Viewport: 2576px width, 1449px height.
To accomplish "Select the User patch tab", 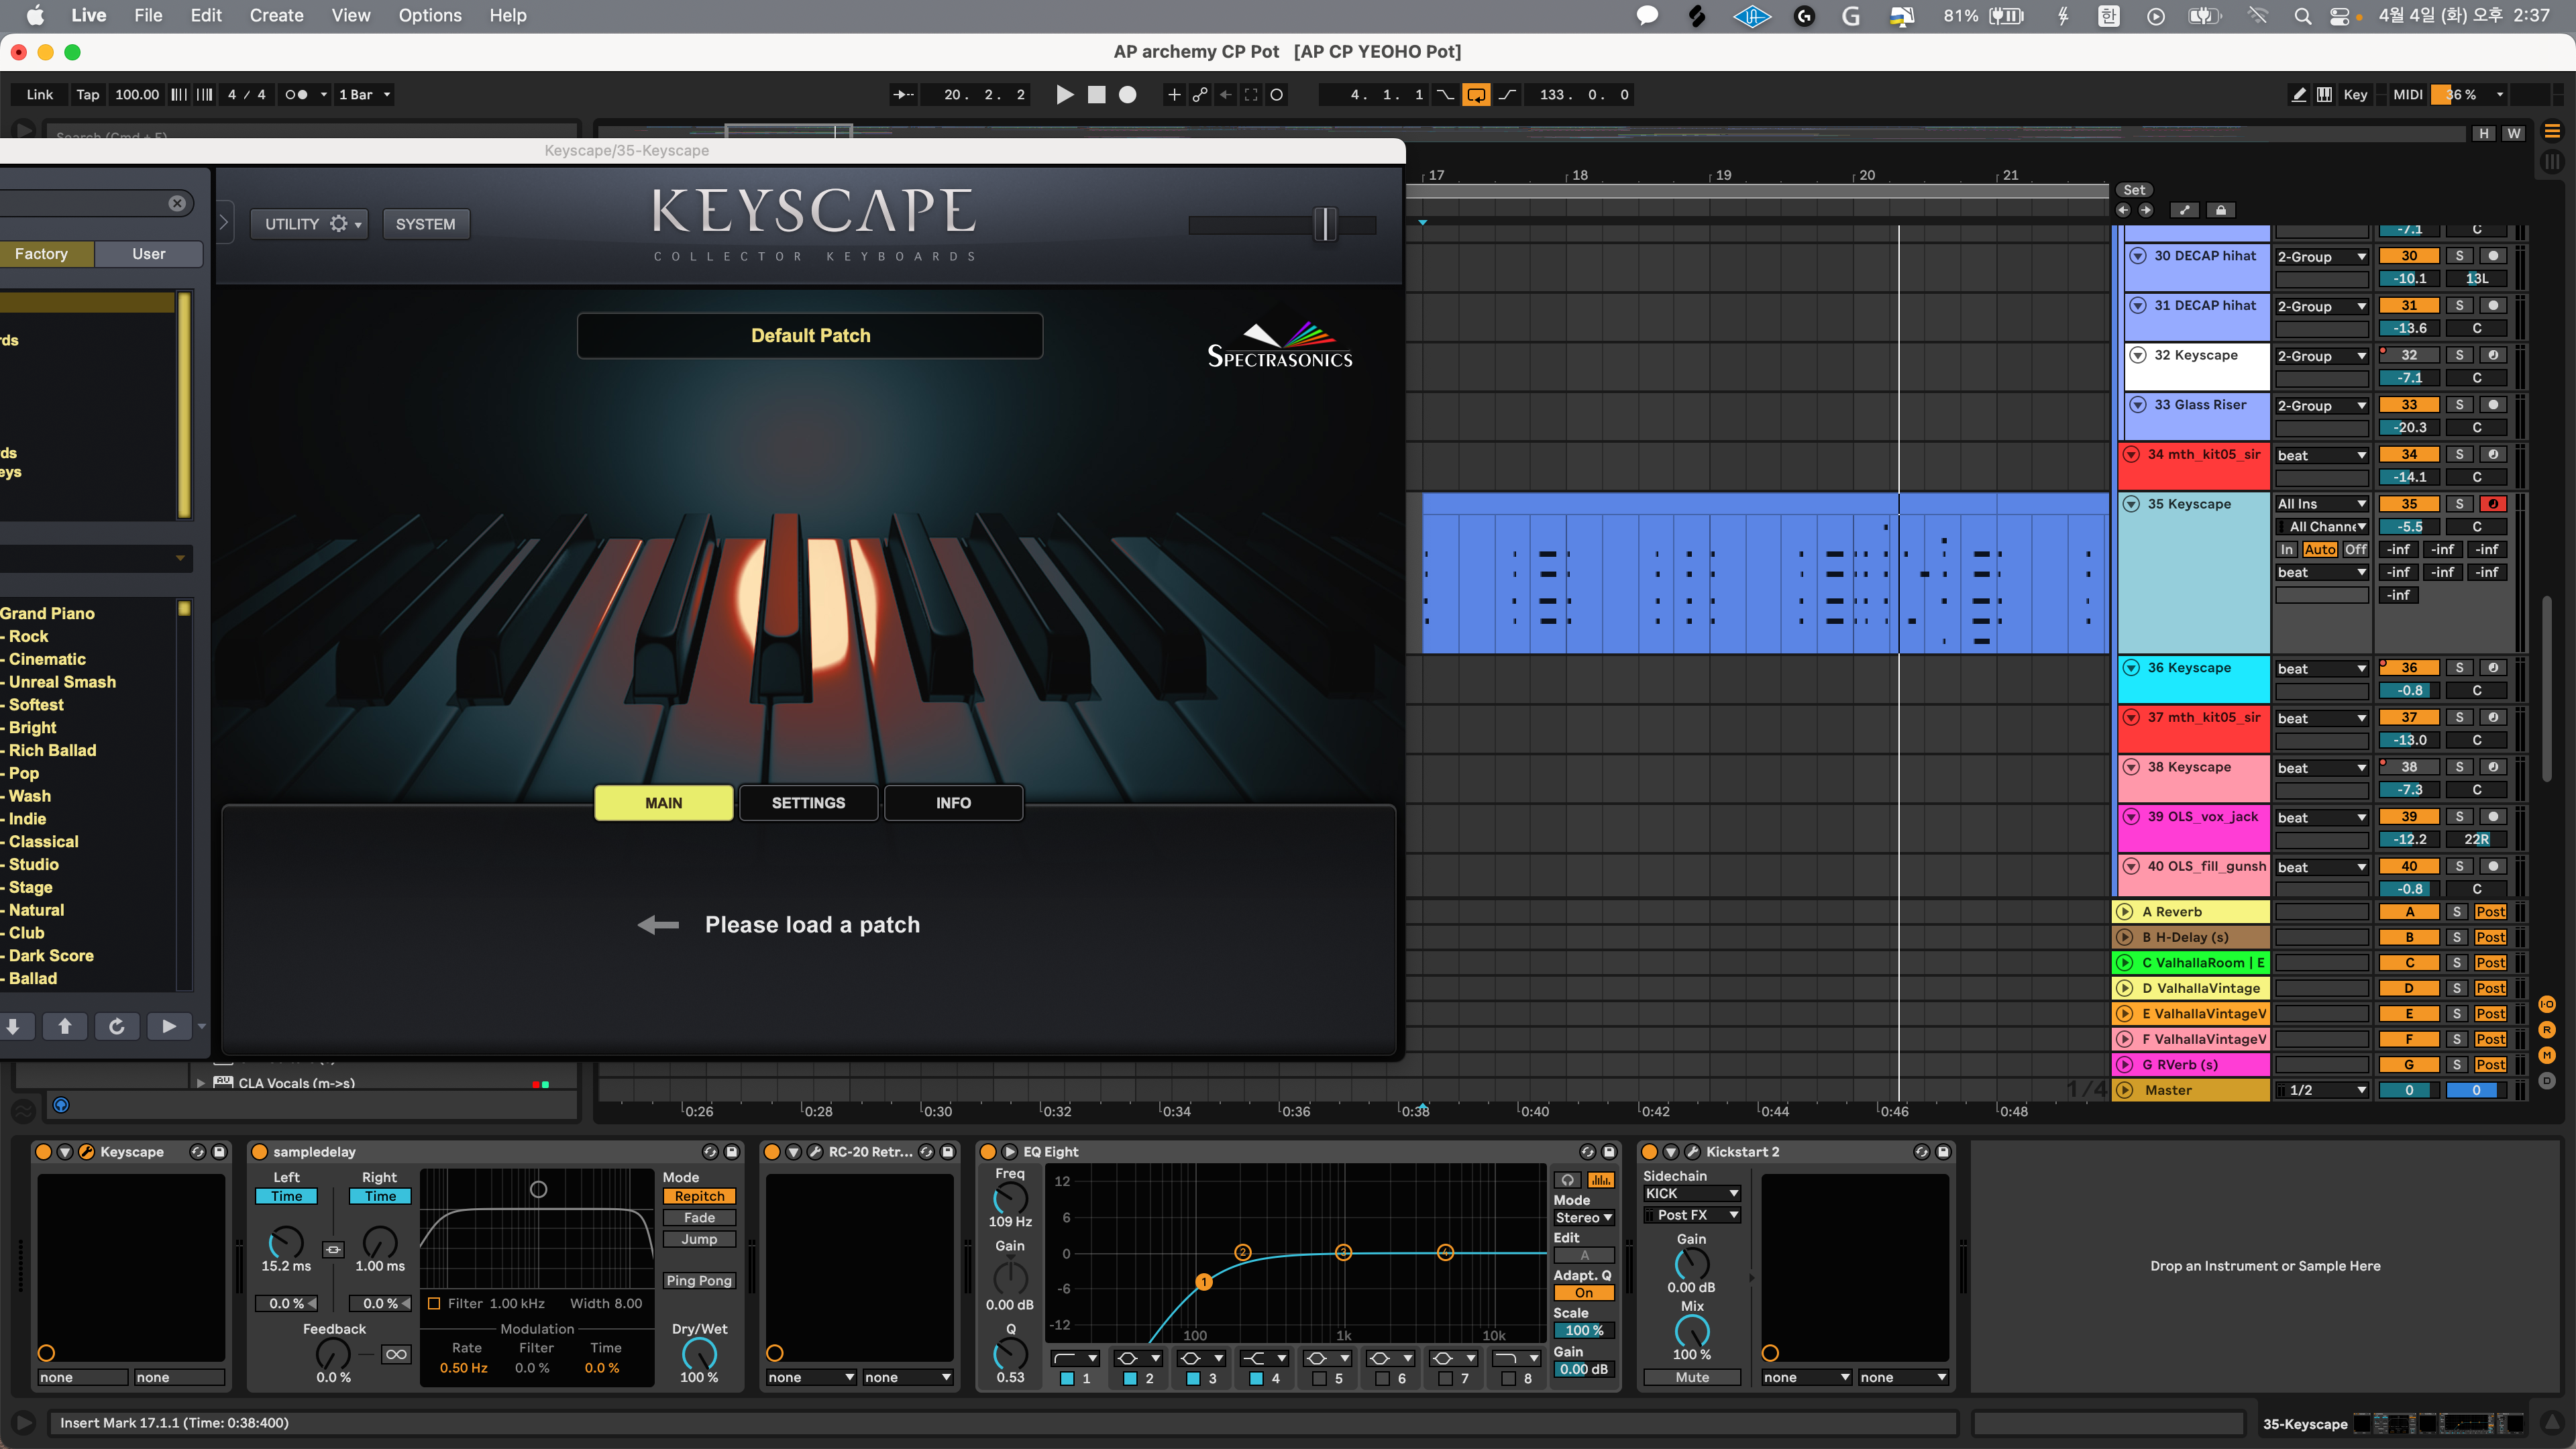I will click(149, 254).
